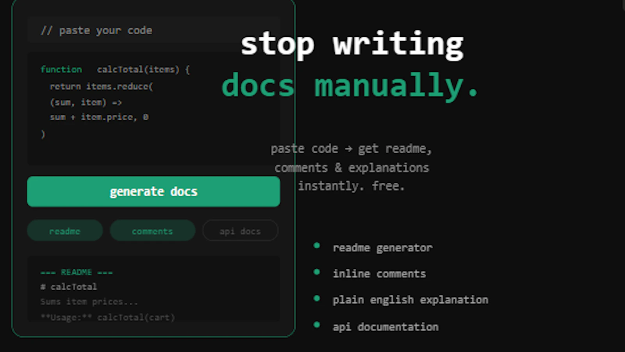This screenshot has width=625, height=352.
Task: Click the 'Sums item prices...' output line
Action: click(x=89, y=302)
